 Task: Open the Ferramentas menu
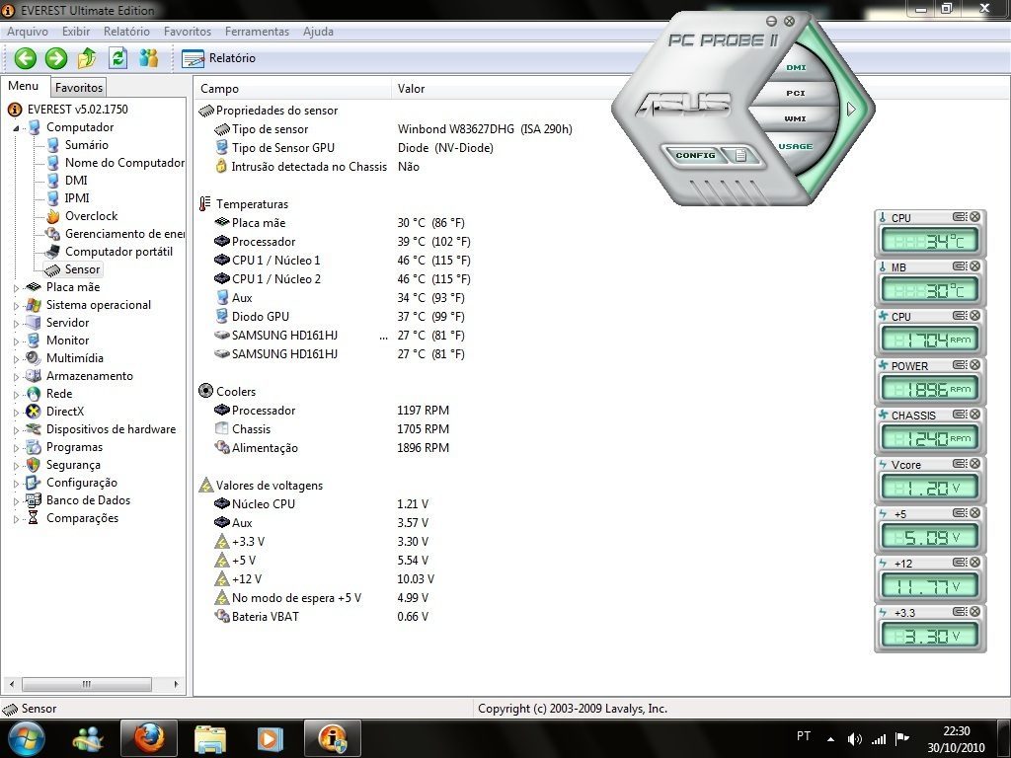point(257,31)
